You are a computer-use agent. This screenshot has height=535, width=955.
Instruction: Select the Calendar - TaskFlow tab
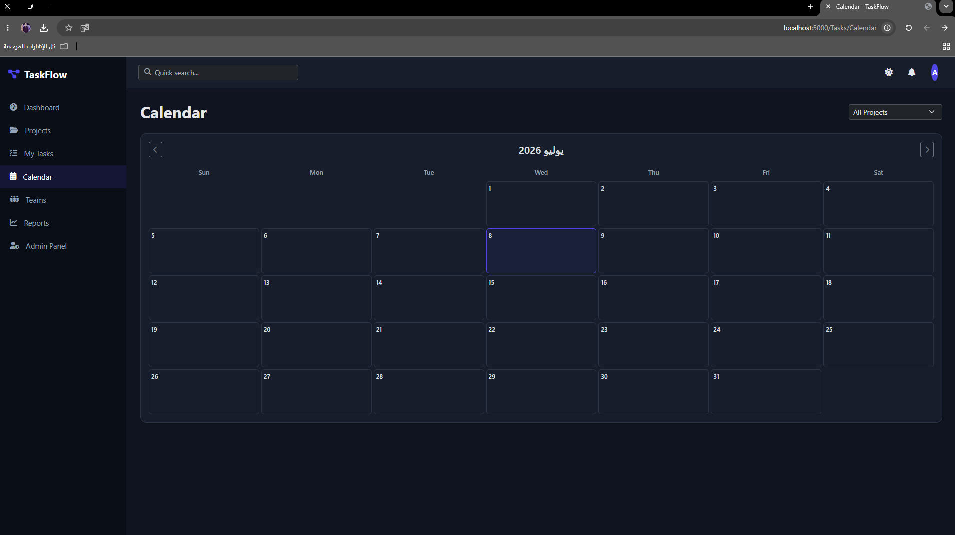click(x=879, y=7)
